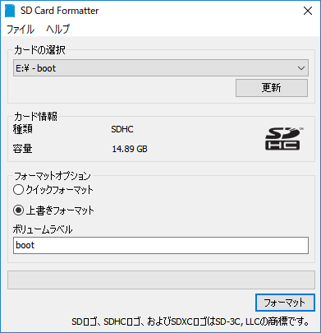
Task: Start formatting with the フォーマット button
Action: coord(285,303)
